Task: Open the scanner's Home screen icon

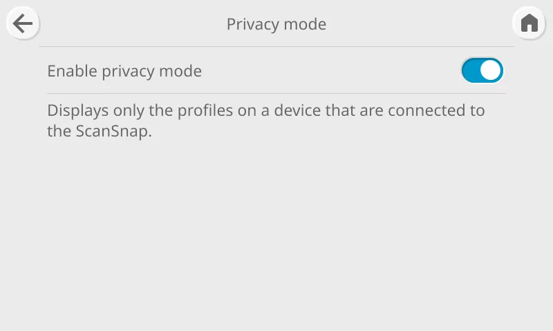Action: pos(529,24)
